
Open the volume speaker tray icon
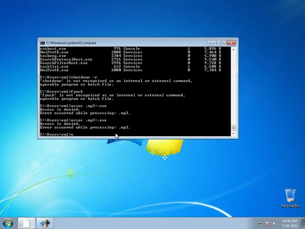point(275,223)
